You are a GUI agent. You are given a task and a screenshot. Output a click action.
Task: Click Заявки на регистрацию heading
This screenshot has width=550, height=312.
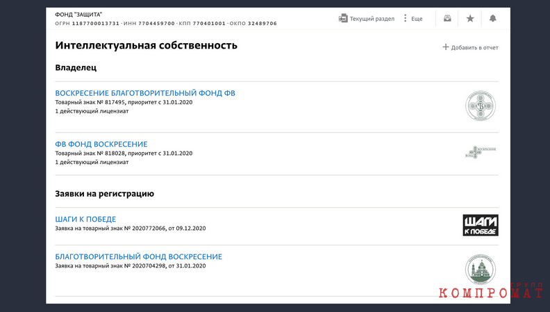click(105, 194)
